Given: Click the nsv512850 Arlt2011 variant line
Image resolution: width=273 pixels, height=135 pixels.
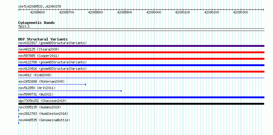Looking at the screenshot, I should [70, 91].
